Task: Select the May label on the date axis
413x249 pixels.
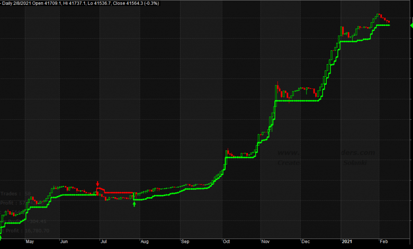Action: (30, 242)
